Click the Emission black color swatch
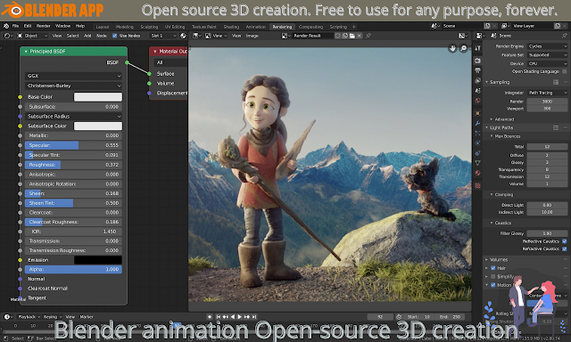Viewport: 571px width, 342px height. coord(98,260)
